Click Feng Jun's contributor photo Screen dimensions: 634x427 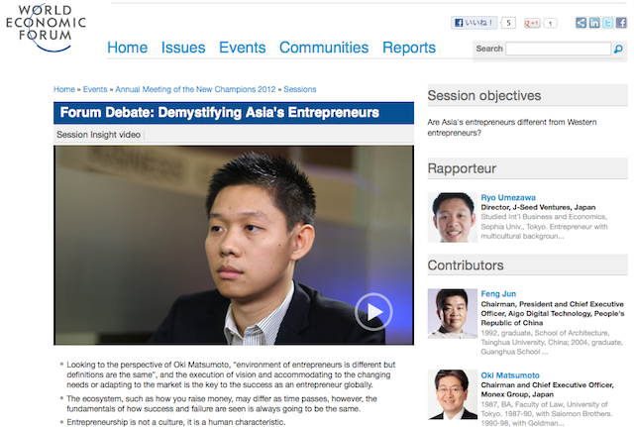[452, 314]
